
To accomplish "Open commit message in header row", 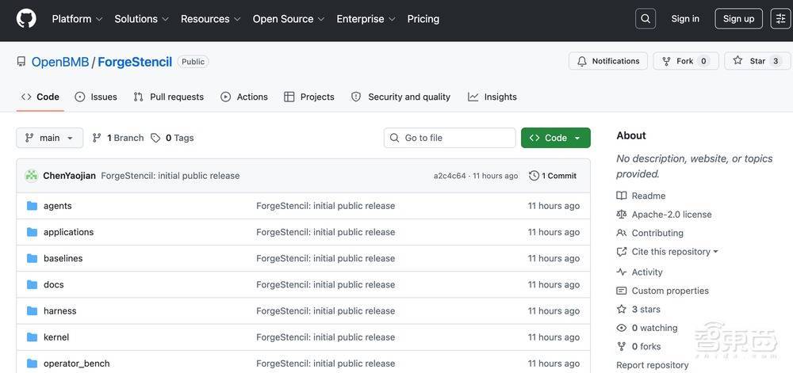I will coord(170,176).
